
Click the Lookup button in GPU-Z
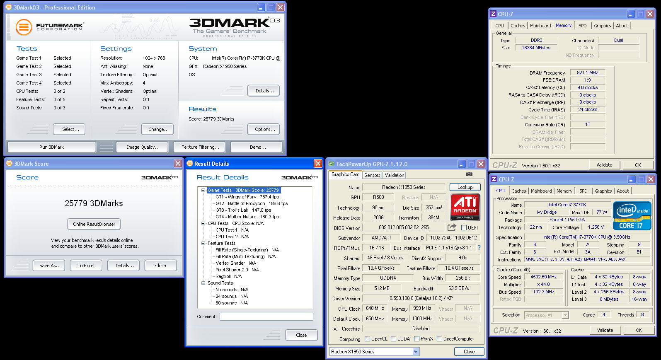tap(465, 187)
